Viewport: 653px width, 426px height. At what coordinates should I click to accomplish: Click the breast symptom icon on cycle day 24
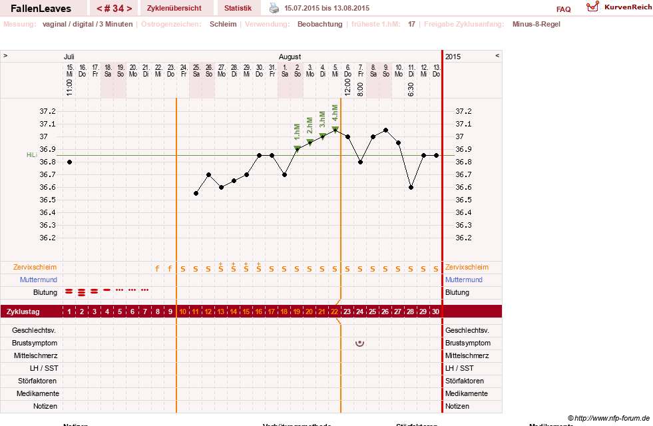(x=360, y=343)
